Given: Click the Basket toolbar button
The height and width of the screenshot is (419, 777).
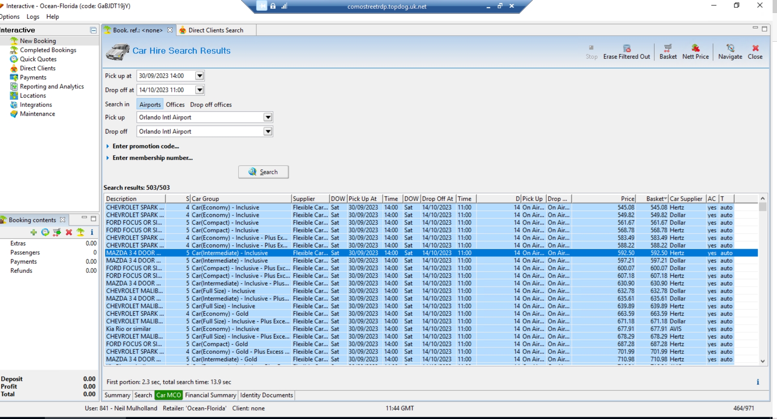Looking at the screenshot, I should pos(668,52).
